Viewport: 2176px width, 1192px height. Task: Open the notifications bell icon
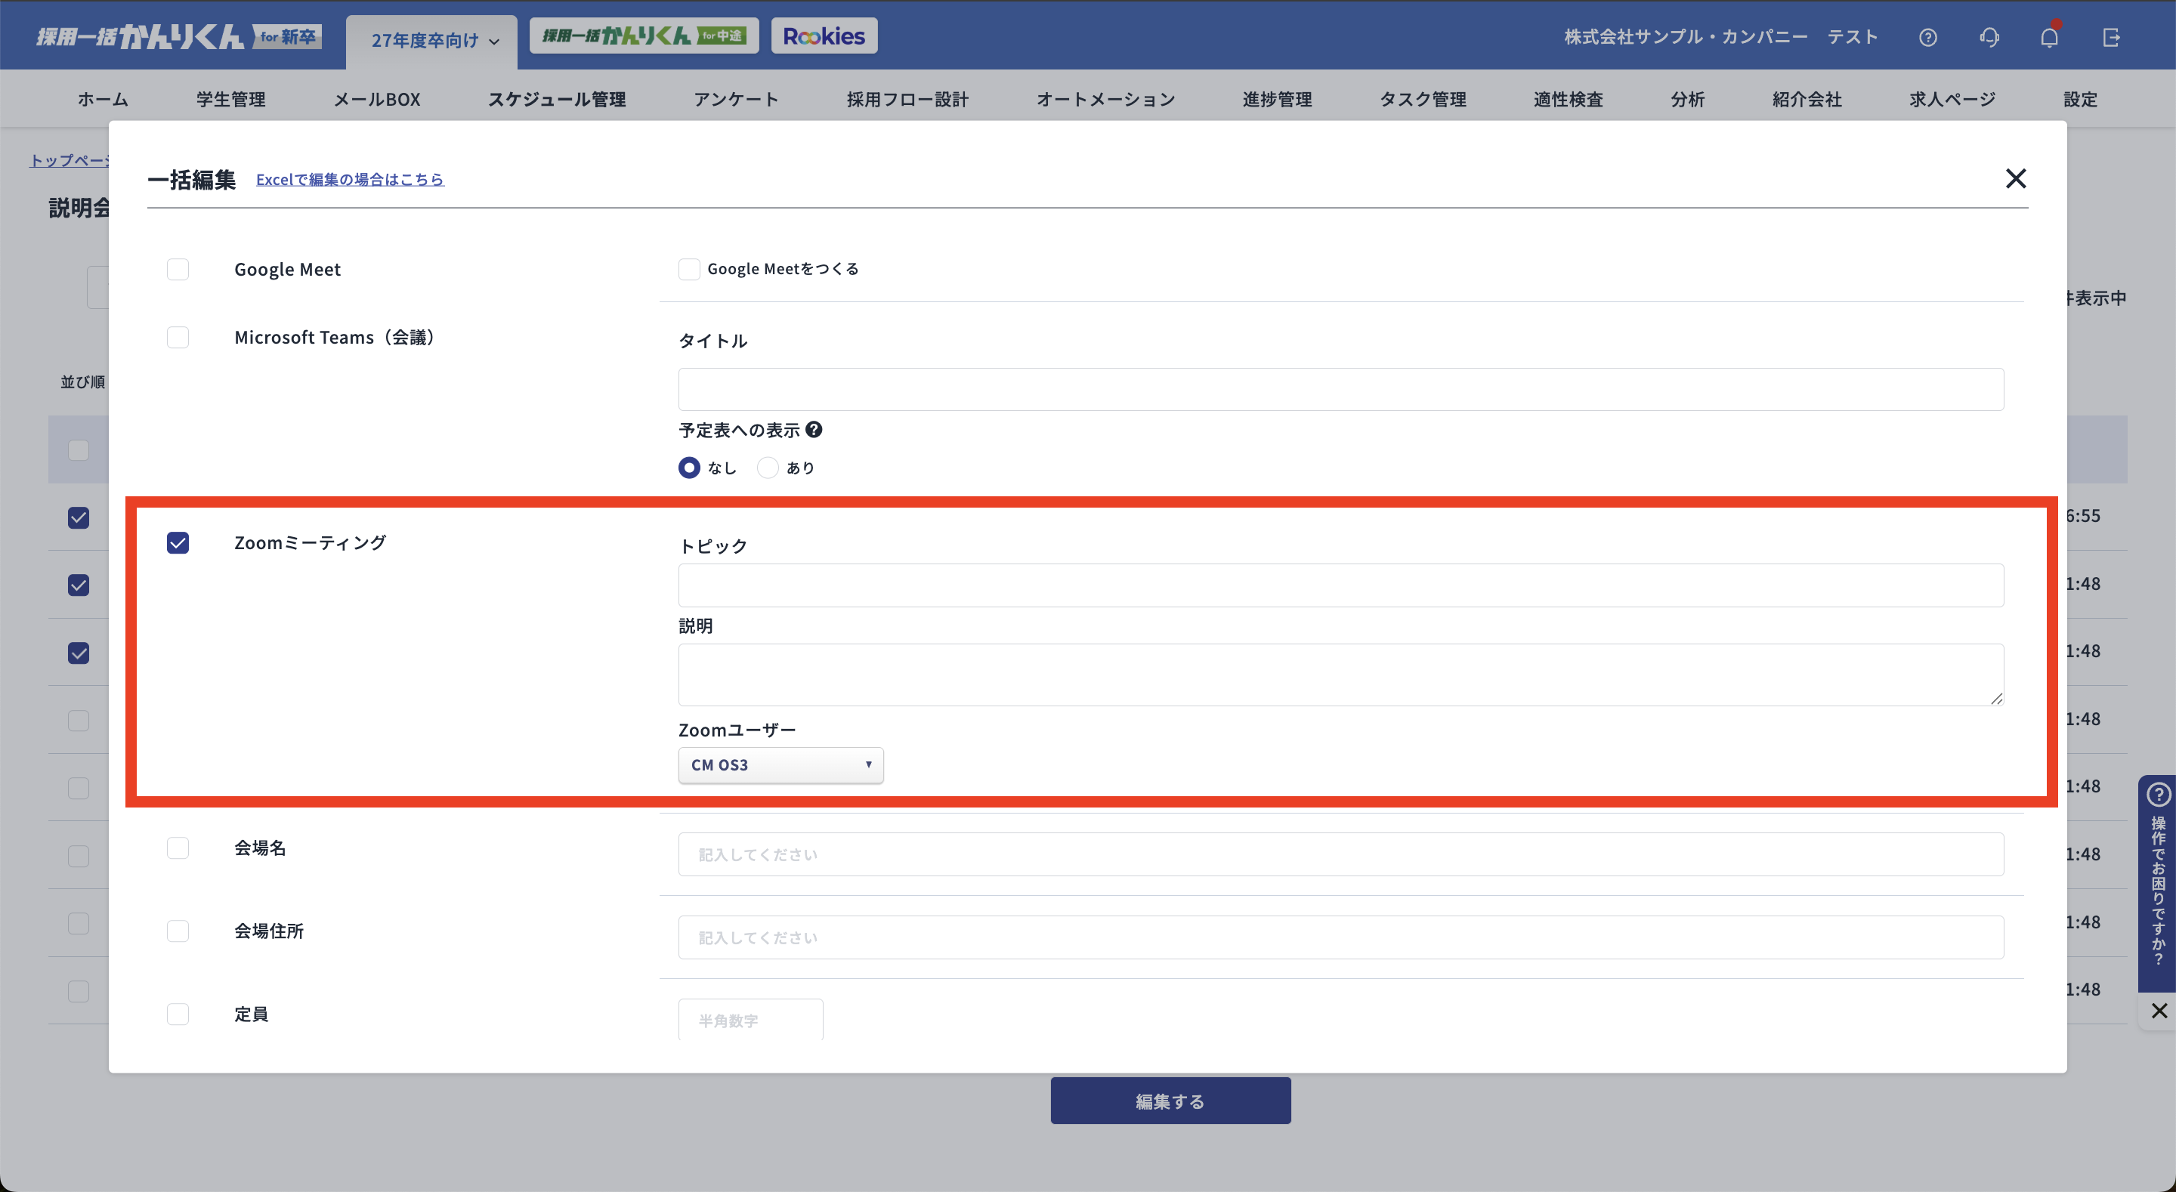click(x=2049, y=37)
